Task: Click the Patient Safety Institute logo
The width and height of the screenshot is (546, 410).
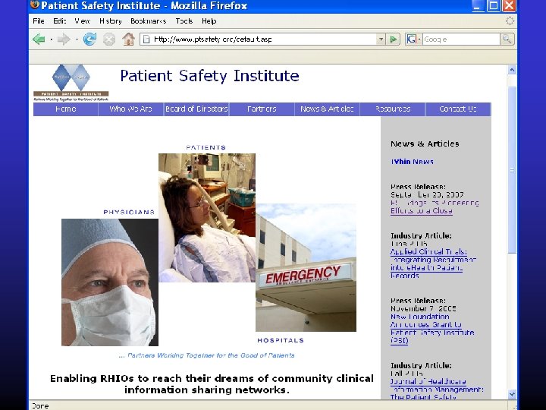Action: click(x=71, y=83)
